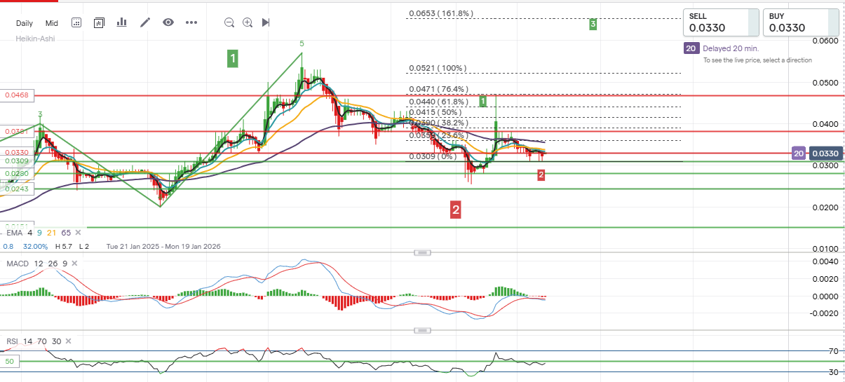Remove the EMA indicator with its X
Viewport: 845px width, 382px height.
(x=78, y=232)
